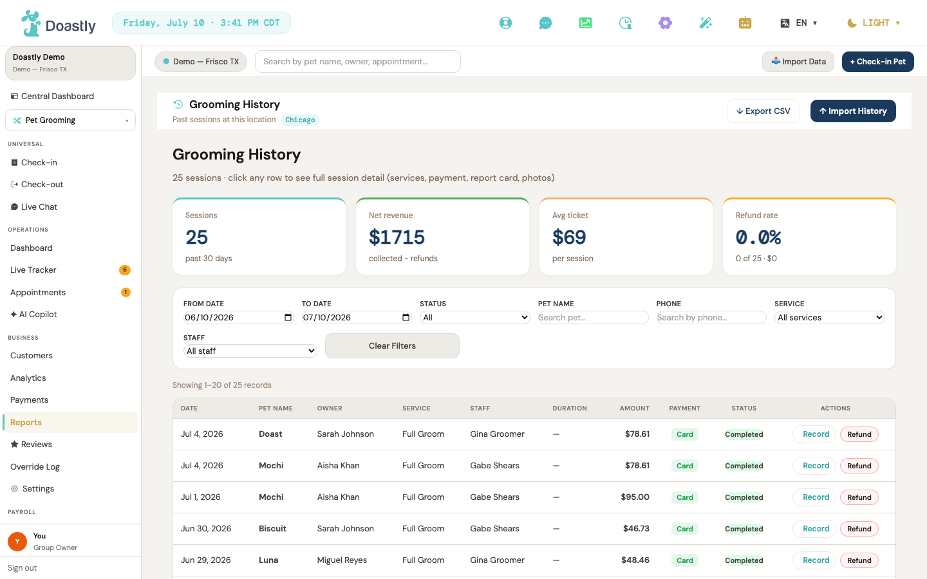Open the chat bubble icon in header

pos(545,23)
